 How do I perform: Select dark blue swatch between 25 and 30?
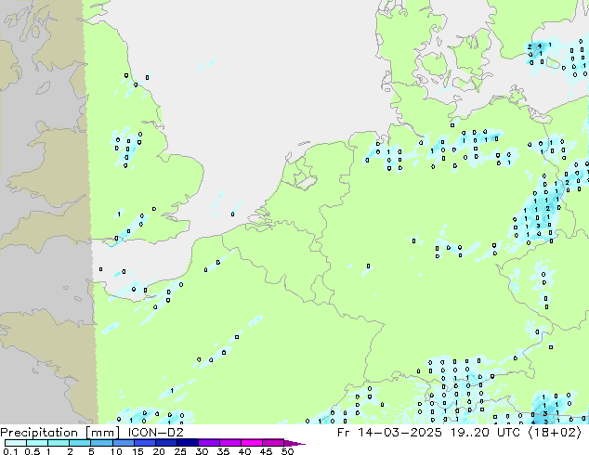(188, 443)
